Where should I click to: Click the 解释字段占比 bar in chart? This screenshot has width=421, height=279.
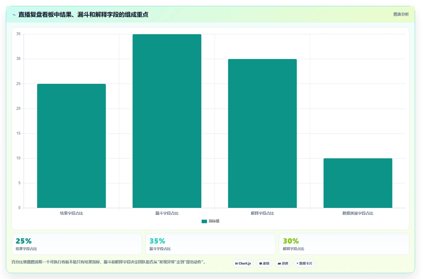[x=262, y=133]
